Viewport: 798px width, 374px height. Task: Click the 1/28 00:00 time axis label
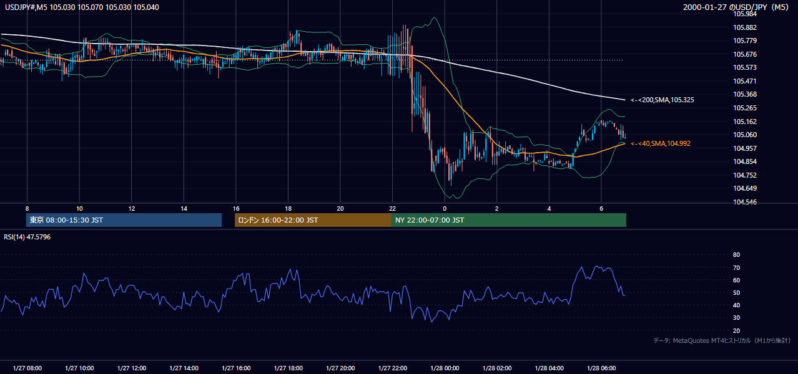pos(445,368)
